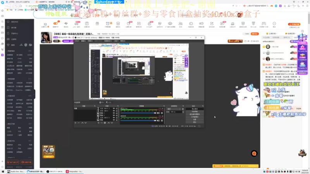Screen dimensions: 310x174
Task: Hide the 图像 3 source
Action: [114, 113]
